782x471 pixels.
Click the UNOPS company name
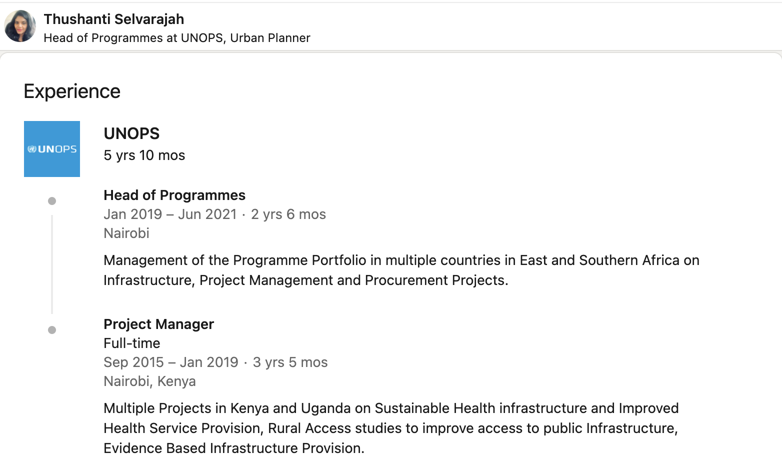coord(131,133)
